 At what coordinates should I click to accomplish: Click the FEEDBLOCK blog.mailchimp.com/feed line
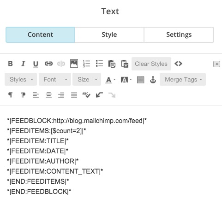pyautogui.click(x=77, y=121)
